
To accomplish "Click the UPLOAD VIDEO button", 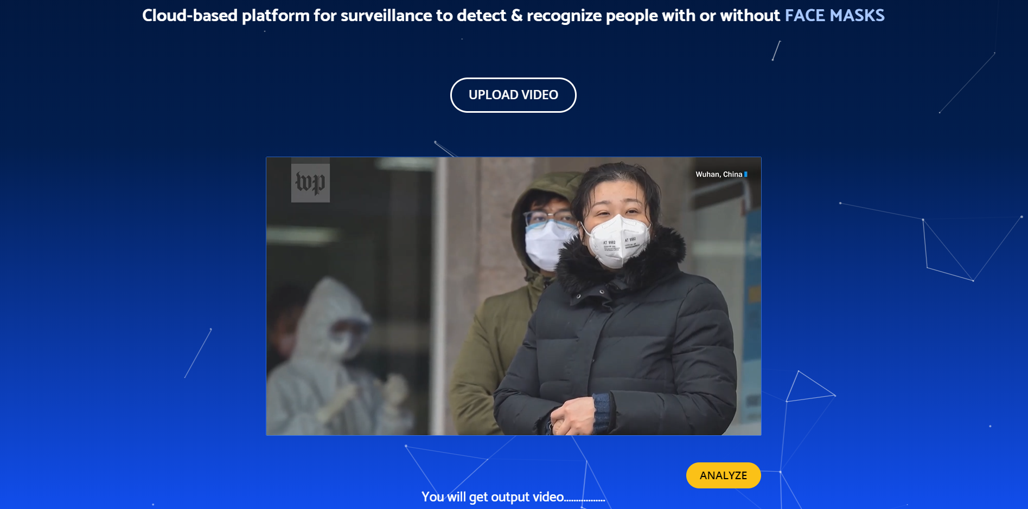I will pyautogui.click(x=513, y=95).
